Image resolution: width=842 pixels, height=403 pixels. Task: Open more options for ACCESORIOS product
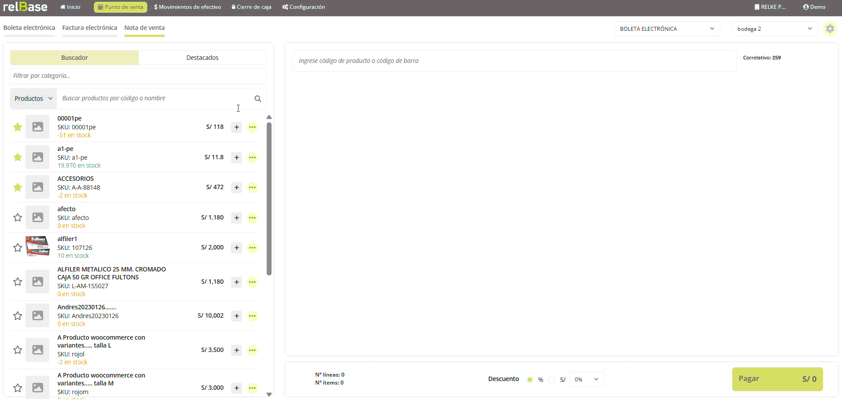(x=252, y=187)
